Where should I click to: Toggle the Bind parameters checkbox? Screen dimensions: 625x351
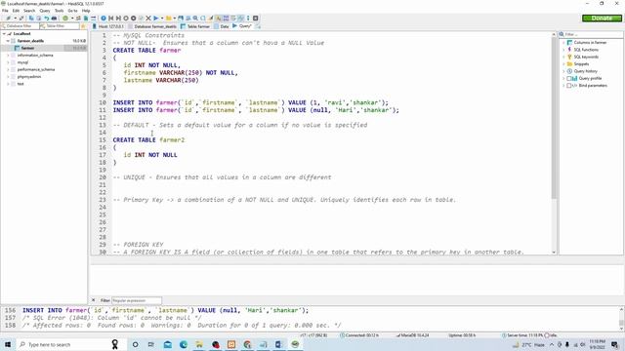[x=569, y=86]
